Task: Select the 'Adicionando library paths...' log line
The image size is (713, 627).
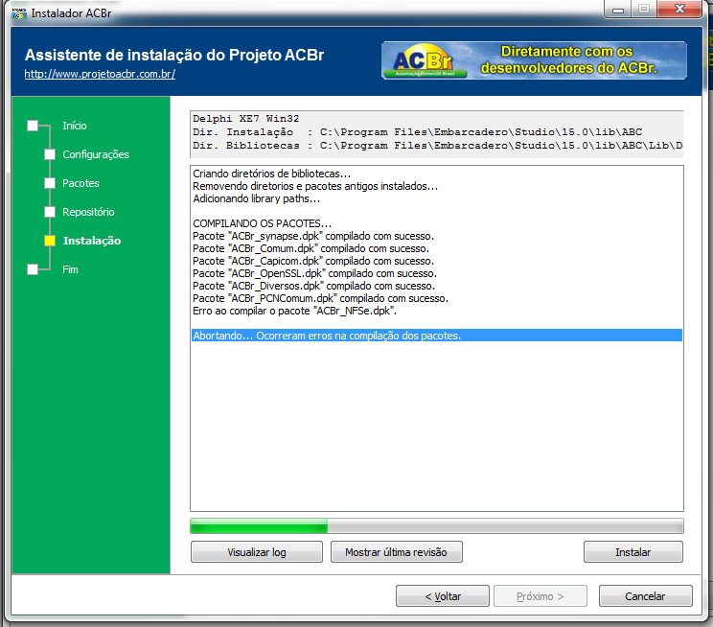Action: coord(257,198)
